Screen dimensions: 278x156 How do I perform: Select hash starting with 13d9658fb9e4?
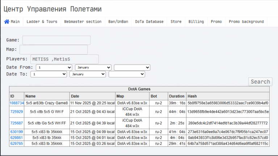coord(228,112)
